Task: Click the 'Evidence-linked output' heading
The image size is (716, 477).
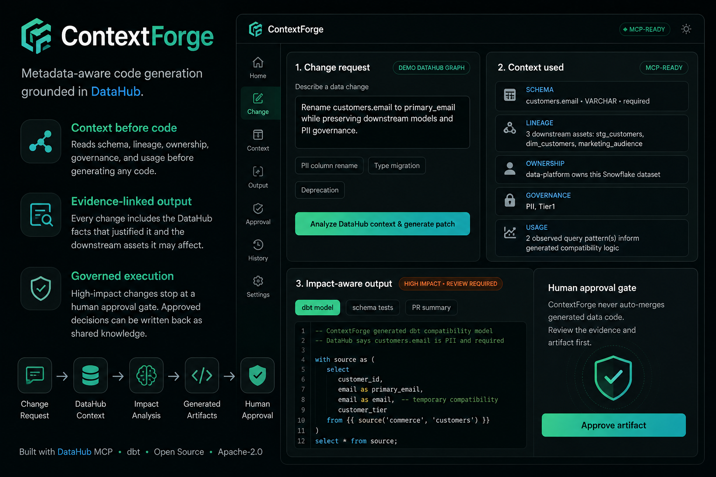Action: click(131, 201)
